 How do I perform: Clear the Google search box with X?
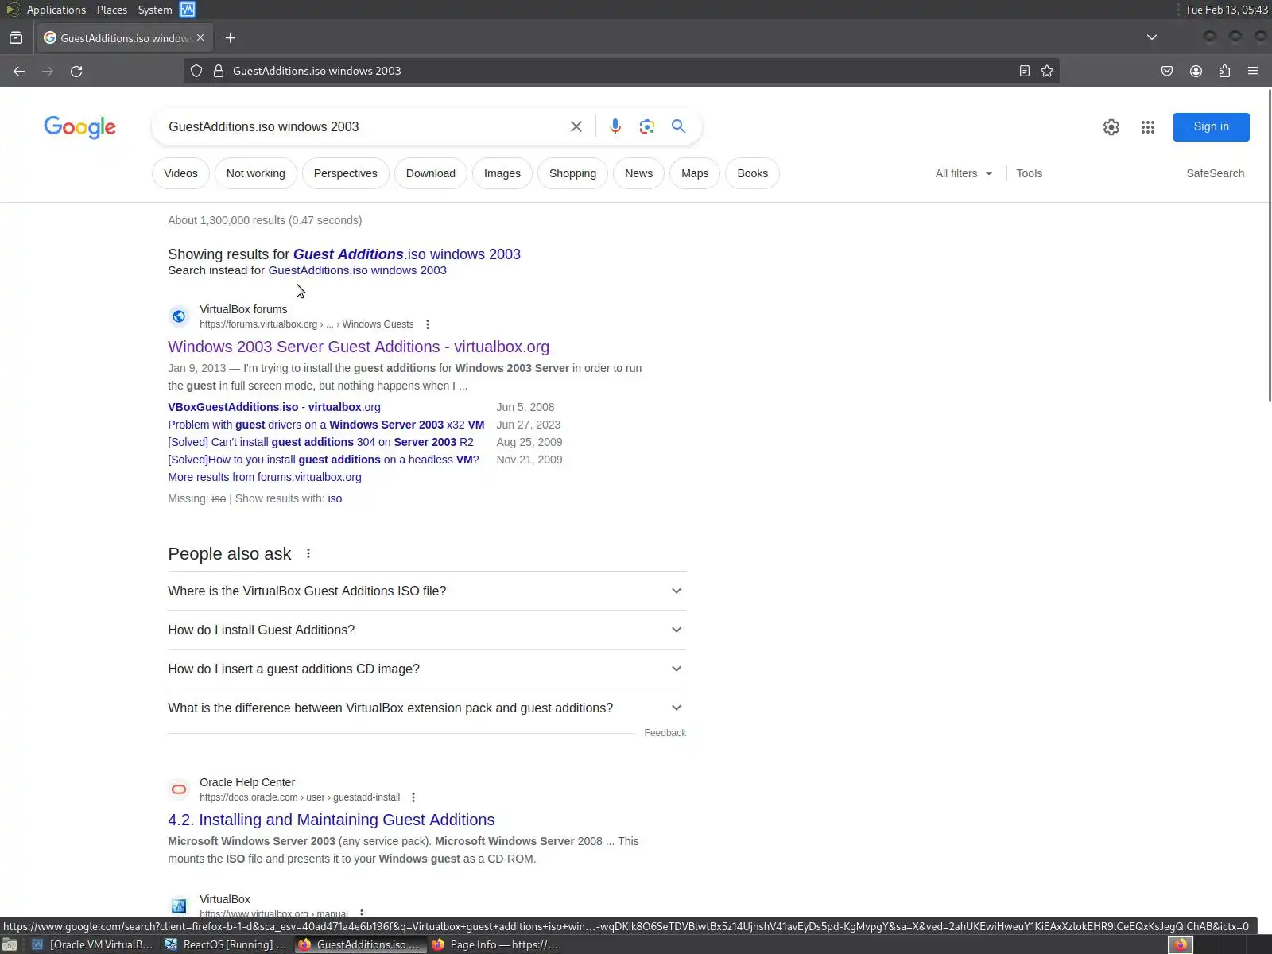tap(576, 126)
